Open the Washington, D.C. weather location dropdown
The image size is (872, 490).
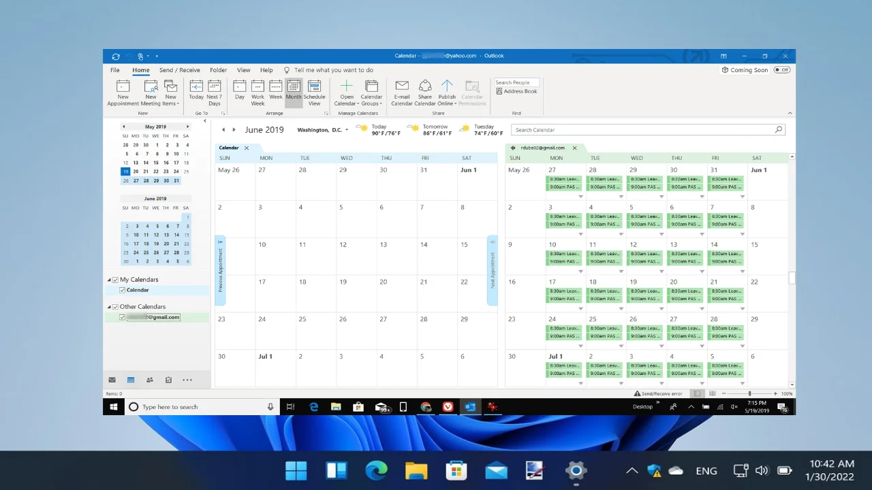[x=347, y=130]
